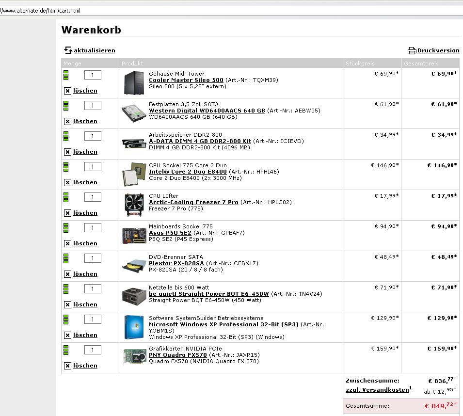Click the X delete icon for Windows XP Professional

pyautogui.click(x=67, y=336)
